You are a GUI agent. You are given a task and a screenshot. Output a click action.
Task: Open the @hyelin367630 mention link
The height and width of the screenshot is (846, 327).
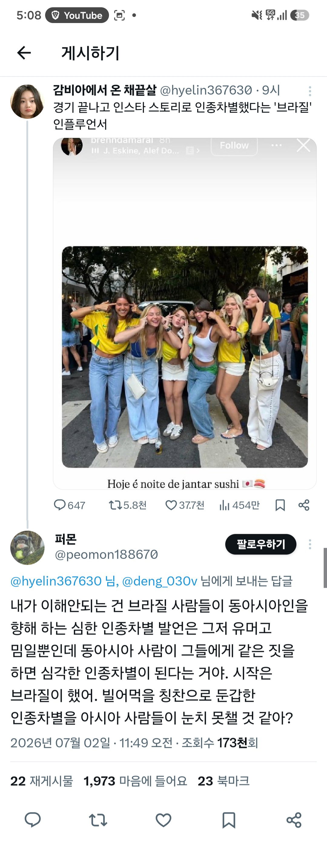56,581
